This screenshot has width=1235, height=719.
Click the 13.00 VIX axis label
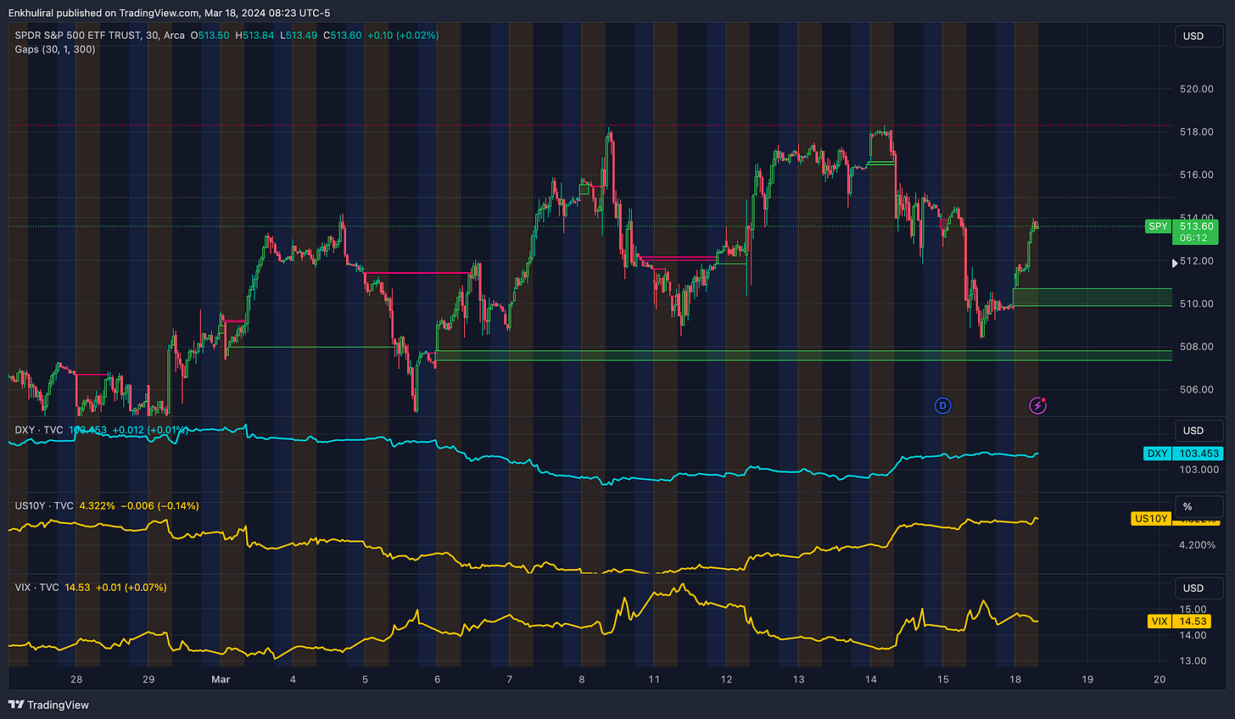(1193, 661)
